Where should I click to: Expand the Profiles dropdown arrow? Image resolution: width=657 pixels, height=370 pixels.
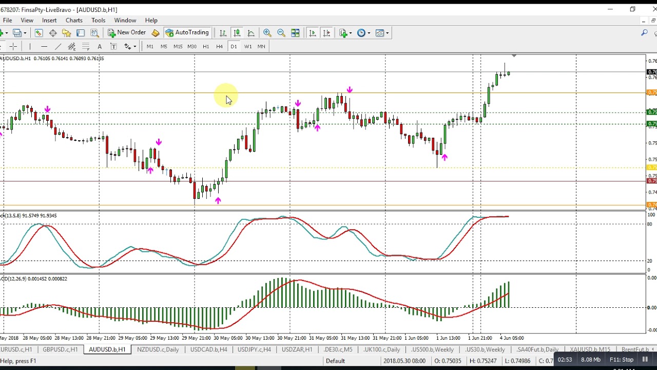25,33
